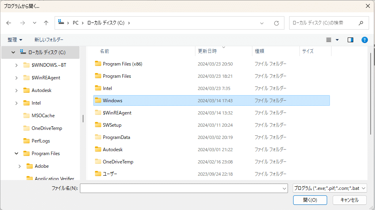Sort by the 種類 column header
Screen dimensions: 375x210
(x=259, y=51)
